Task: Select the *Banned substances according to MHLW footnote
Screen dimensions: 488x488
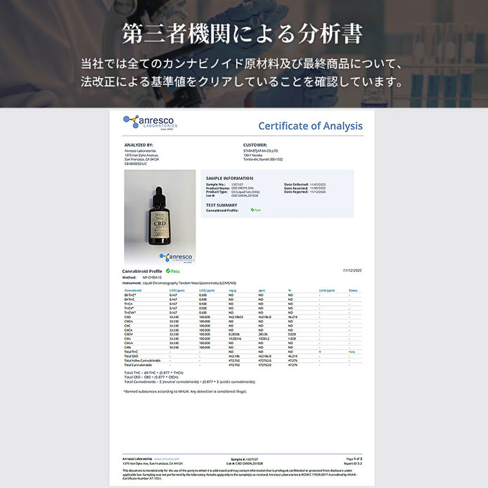Action: coord(185,392)
